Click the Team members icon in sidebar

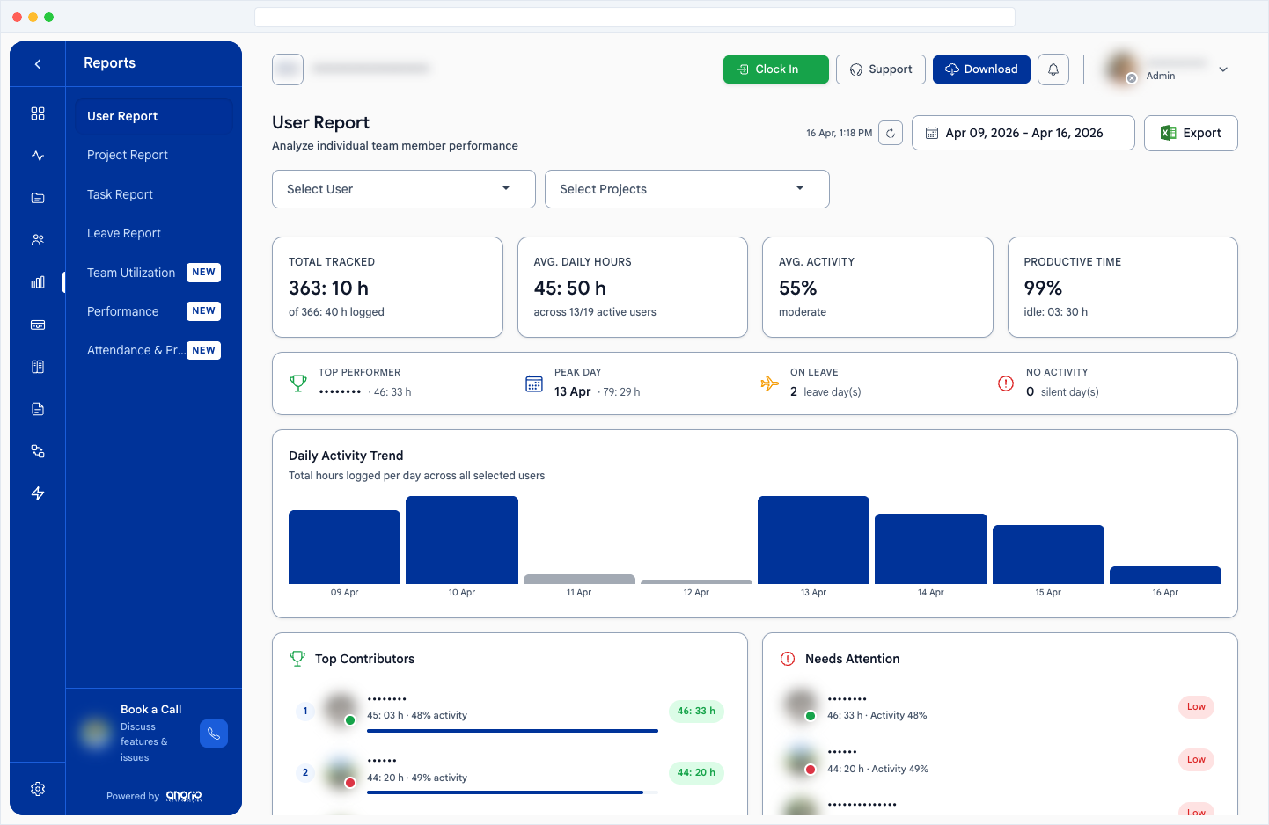[37, 239]
